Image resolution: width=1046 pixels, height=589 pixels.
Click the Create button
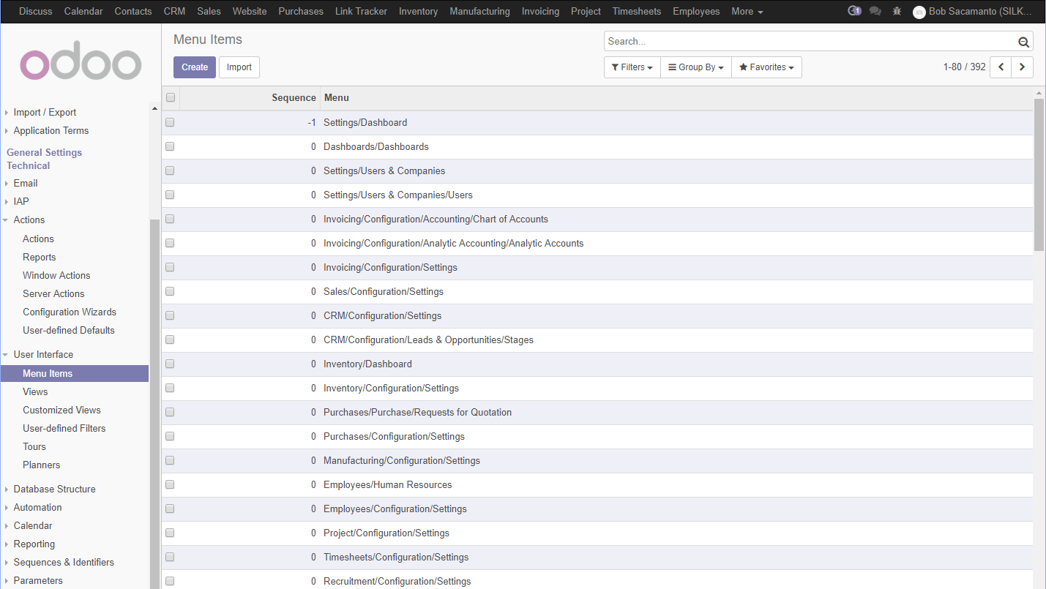(195, 67)
